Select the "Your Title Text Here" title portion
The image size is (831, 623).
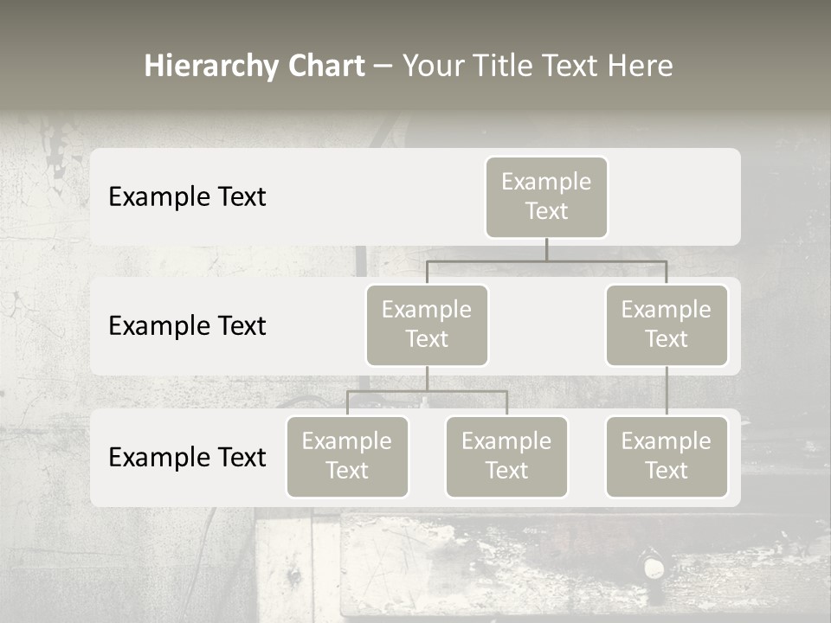538,66
